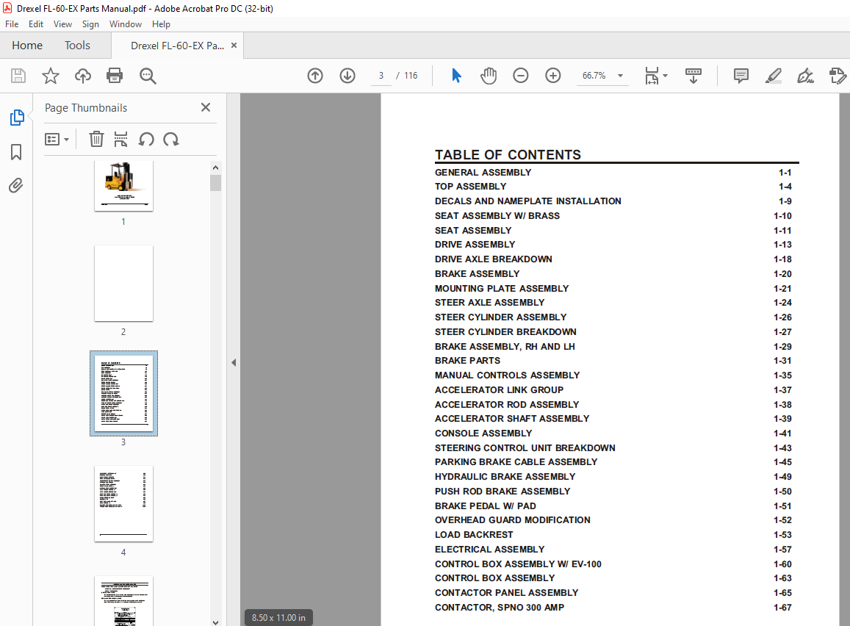
Task: Toggle scrolling read mode icon
Action: point(694,76)
